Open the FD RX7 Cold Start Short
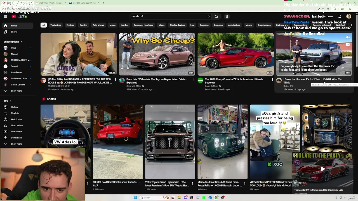The height and width of the screenshot is (201, 358). [118, 142]
